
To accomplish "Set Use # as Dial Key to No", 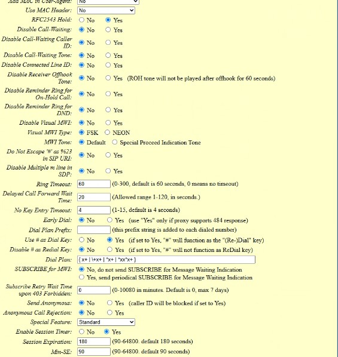I will 81,240.
